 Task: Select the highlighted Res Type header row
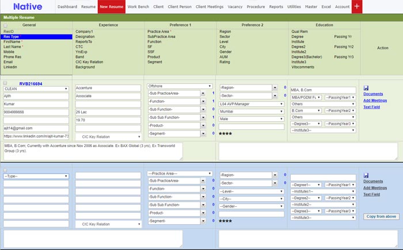tap(36, 37)
